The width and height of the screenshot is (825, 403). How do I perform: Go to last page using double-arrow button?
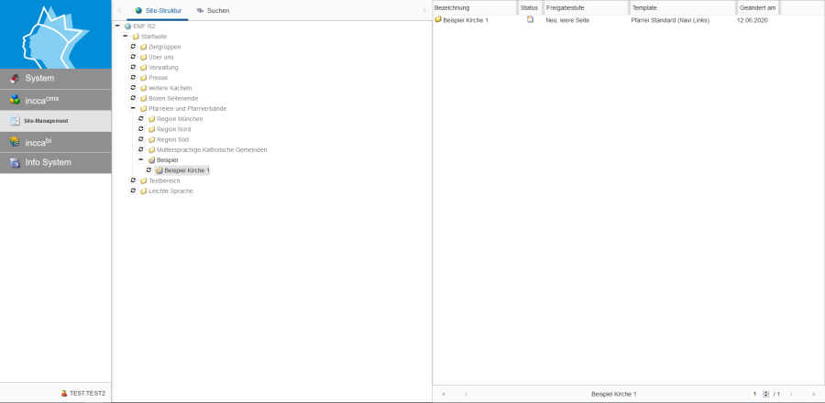[x=813, y=394]
